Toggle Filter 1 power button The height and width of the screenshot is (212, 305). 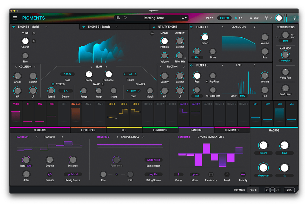(192, 27)
